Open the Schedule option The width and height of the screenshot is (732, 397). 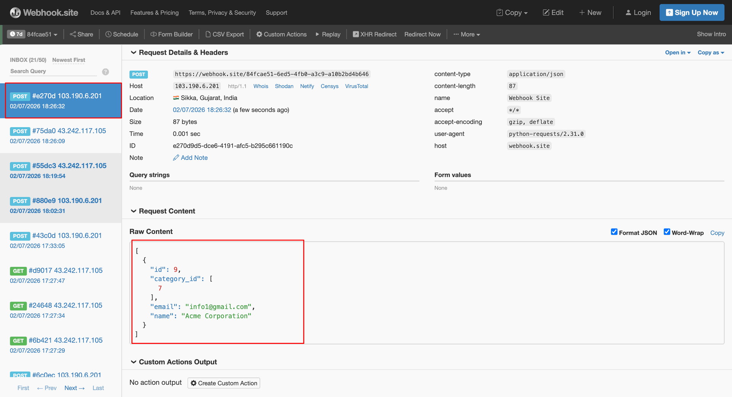pos(122,34)
